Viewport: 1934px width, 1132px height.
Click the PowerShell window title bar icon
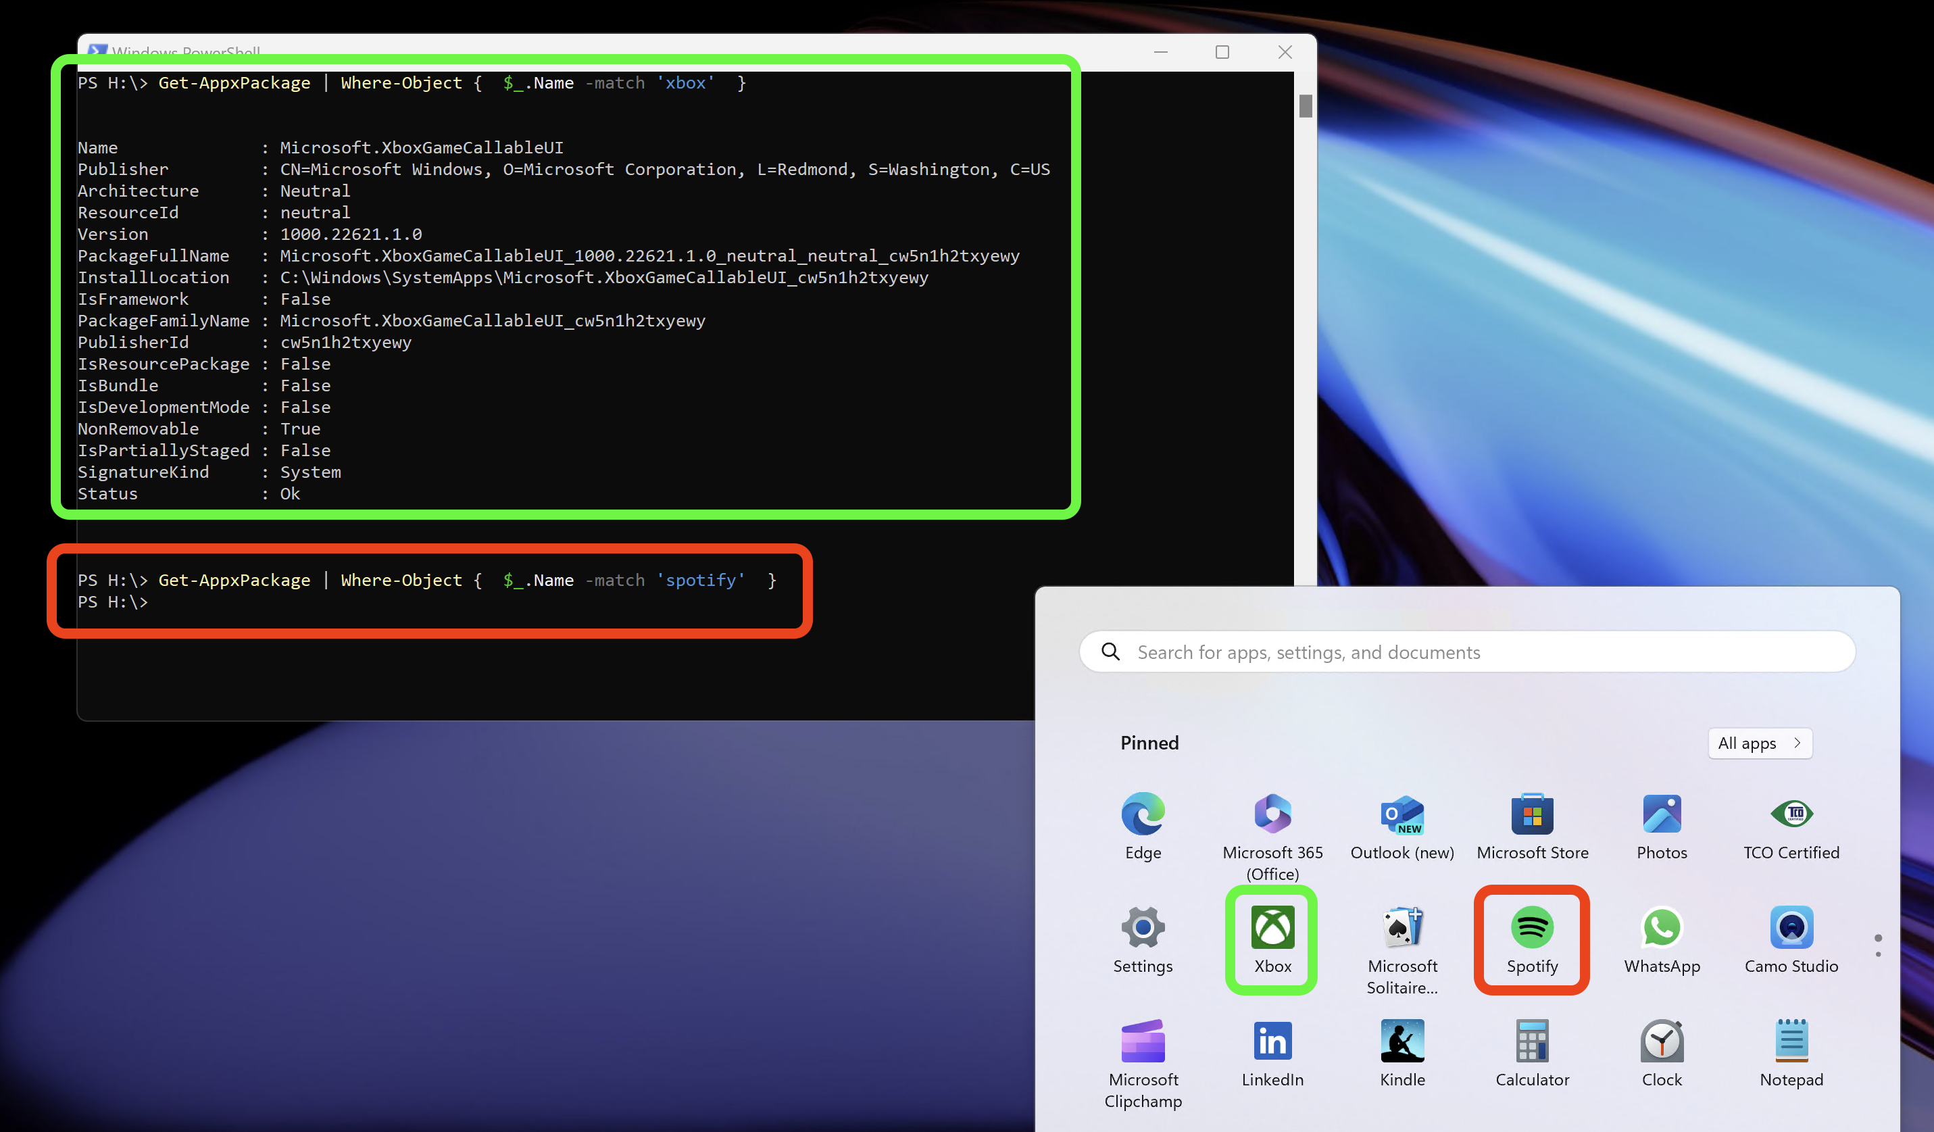(97, 49)
